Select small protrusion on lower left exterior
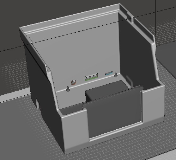Screen dimensions: 176x160 38,104
